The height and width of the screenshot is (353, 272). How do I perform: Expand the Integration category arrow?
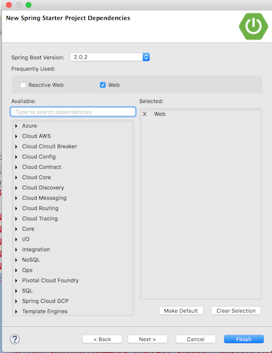(x=16, y=250)
